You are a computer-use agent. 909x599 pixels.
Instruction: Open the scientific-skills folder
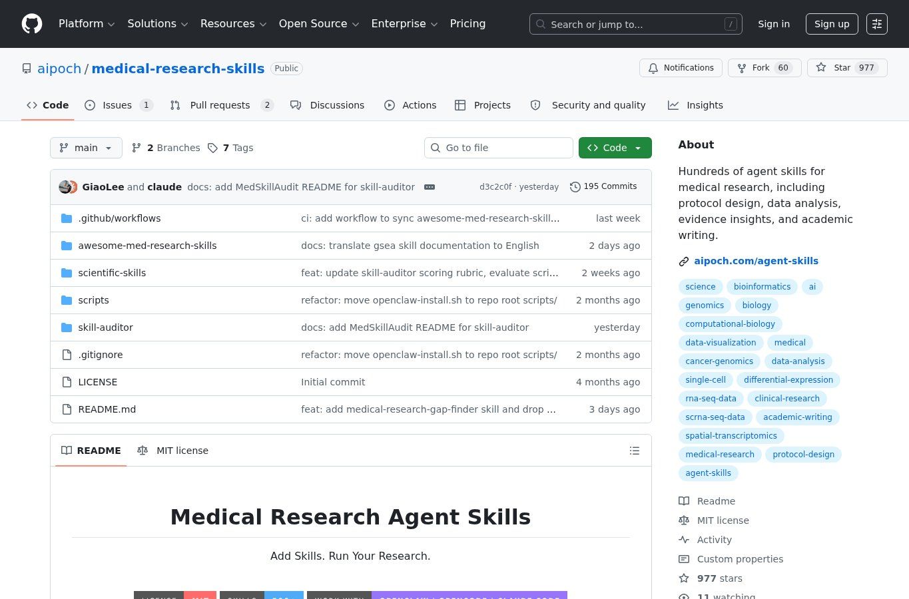point(112,273)
